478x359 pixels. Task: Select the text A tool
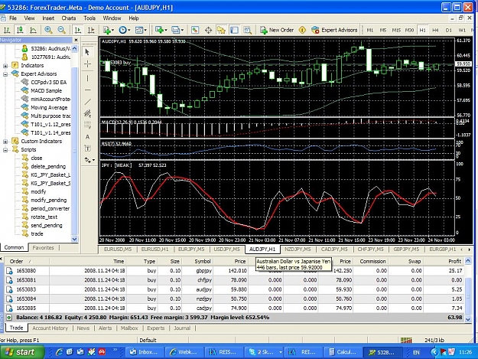pos(87,137)
